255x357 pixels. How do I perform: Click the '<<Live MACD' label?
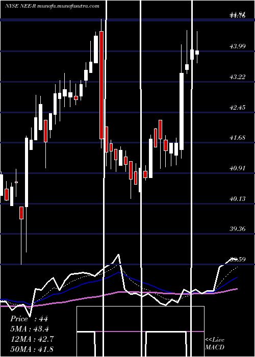(215, 344)
